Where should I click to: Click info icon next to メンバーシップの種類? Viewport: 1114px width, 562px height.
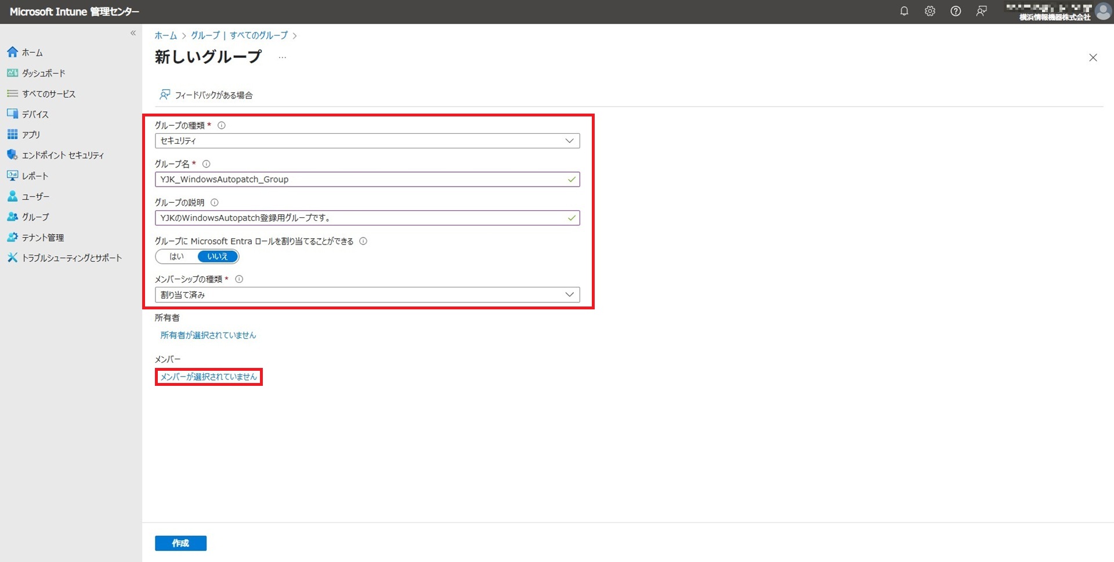(x=239, y=279)
